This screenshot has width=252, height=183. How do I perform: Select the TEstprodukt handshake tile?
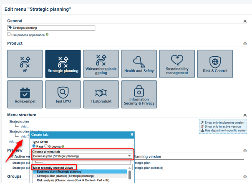[101, 94]
